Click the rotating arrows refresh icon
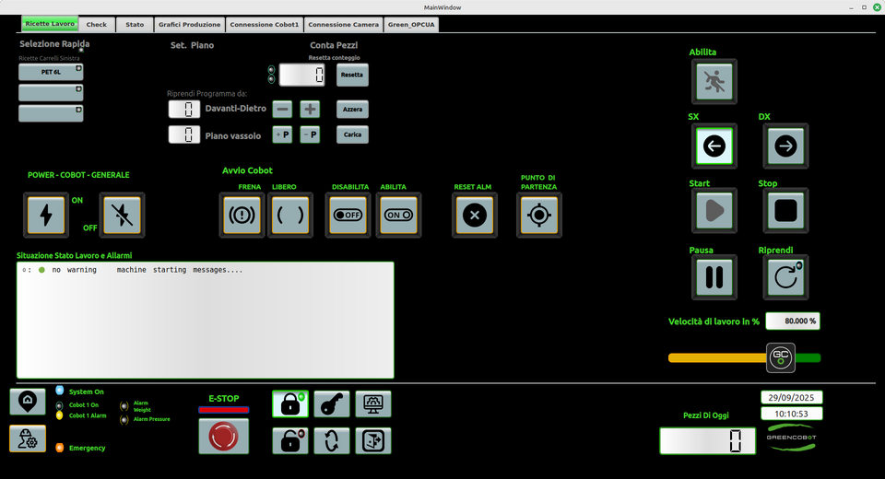Image resolution: width=885 pixels, height=479 pixels. coord(332,440)
